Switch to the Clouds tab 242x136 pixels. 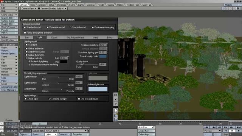pyautogui.click(x=54, y=37)
